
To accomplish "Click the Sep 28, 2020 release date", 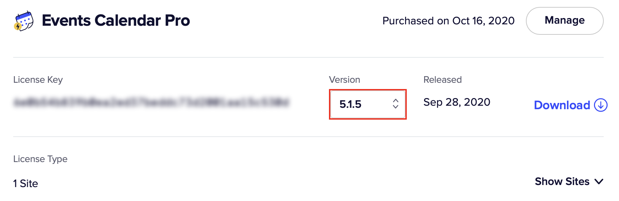I will pyautogui.click(x=457, y=102).
